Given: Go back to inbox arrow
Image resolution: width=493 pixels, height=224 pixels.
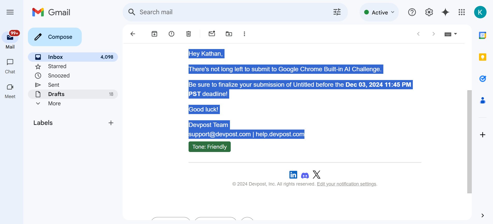Looking at the screenshot, I should (133, 34).
